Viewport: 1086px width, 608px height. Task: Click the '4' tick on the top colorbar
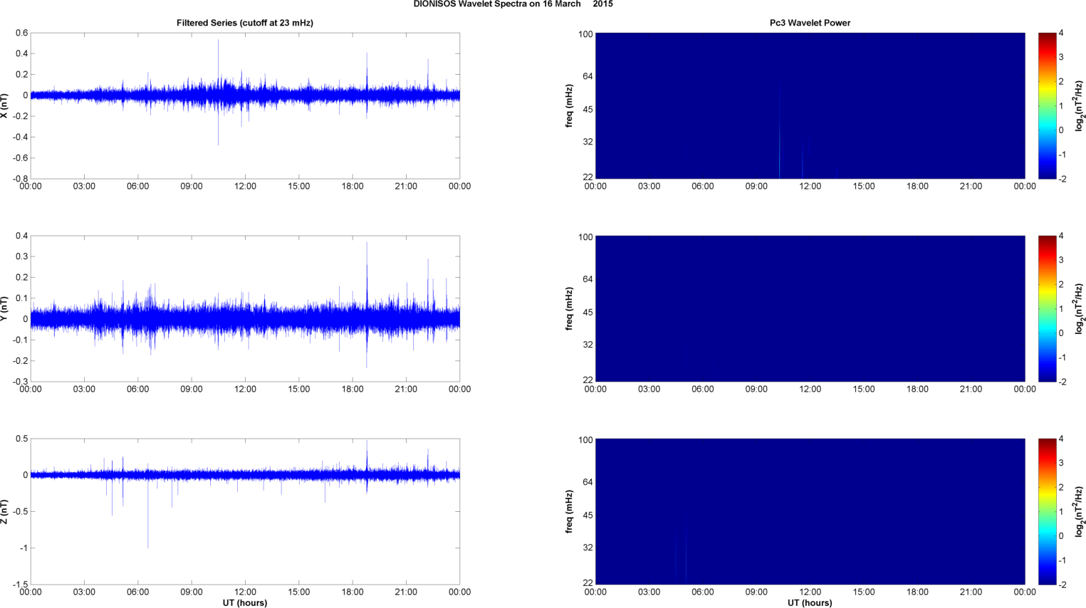click(x=1061, y=33)
